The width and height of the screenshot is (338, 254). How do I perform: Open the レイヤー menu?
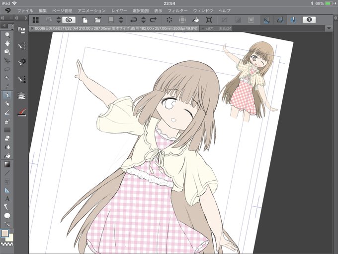[x=119, y=10]
